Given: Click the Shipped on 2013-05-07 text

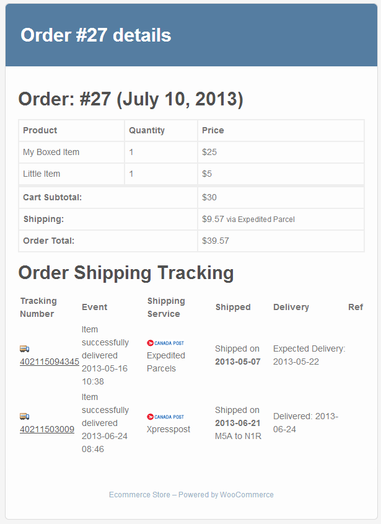Looking at the screenshot, I should (x=238, y=355).
